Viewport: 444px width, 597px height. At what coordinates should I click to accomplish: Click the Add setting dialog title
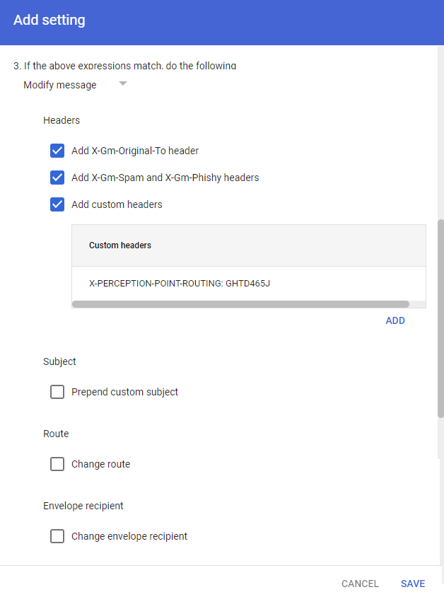tap(49, 21)
